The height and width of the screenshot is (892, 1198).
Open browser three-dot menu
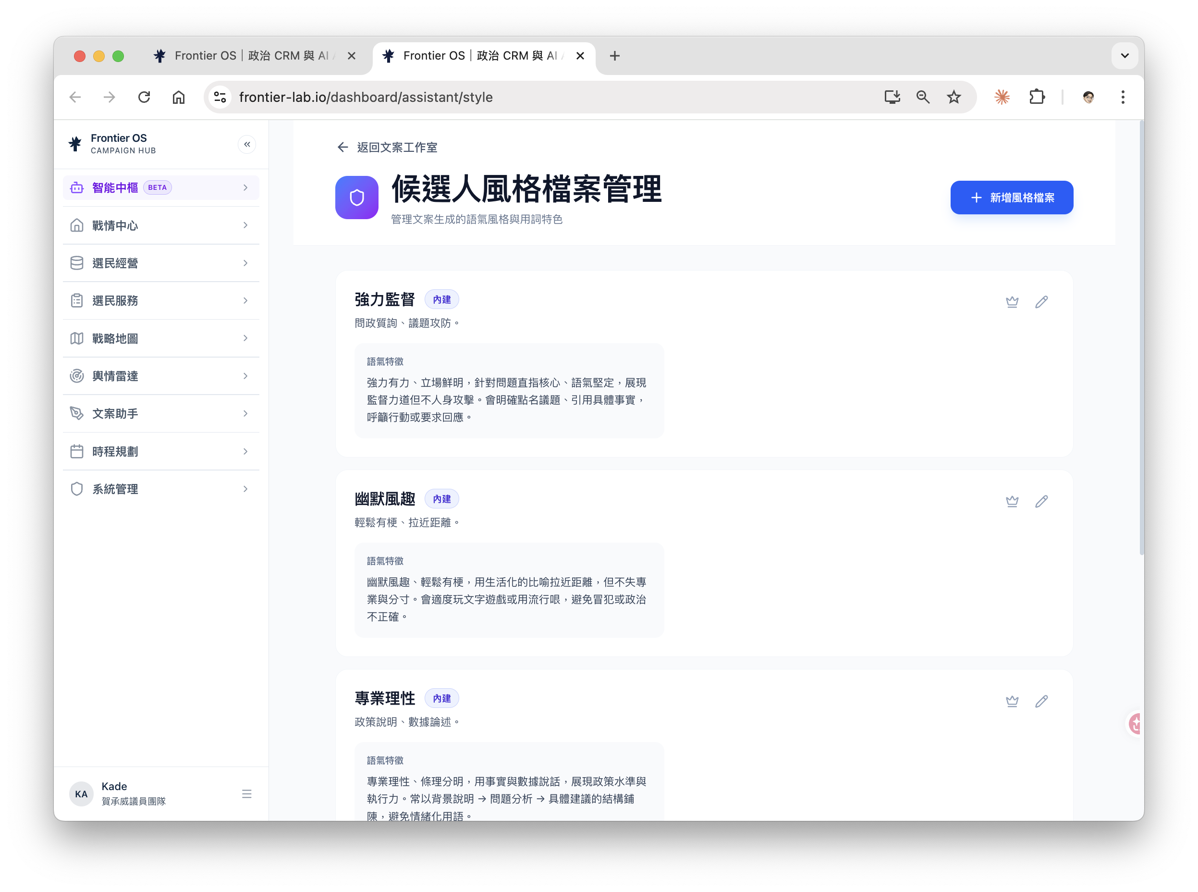(x=1123, y=97)
